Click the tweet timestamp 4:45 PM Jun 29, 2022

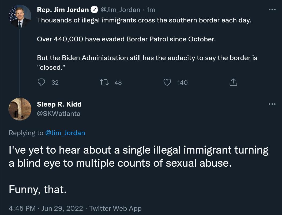[x=47, y=208]
